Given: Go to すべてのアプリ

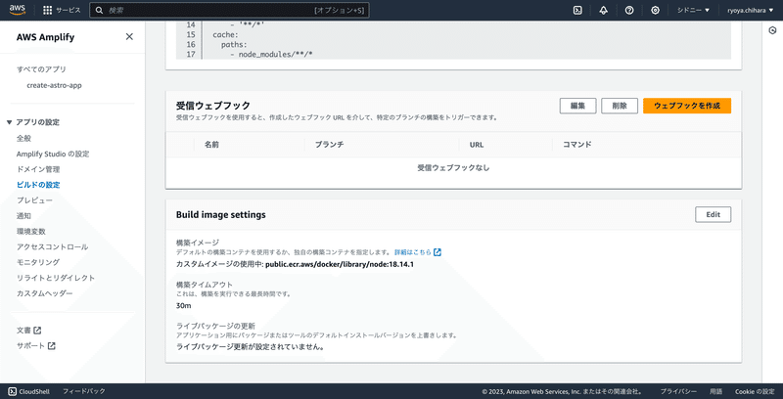Looking at the screenshot, I should (41, 69).
